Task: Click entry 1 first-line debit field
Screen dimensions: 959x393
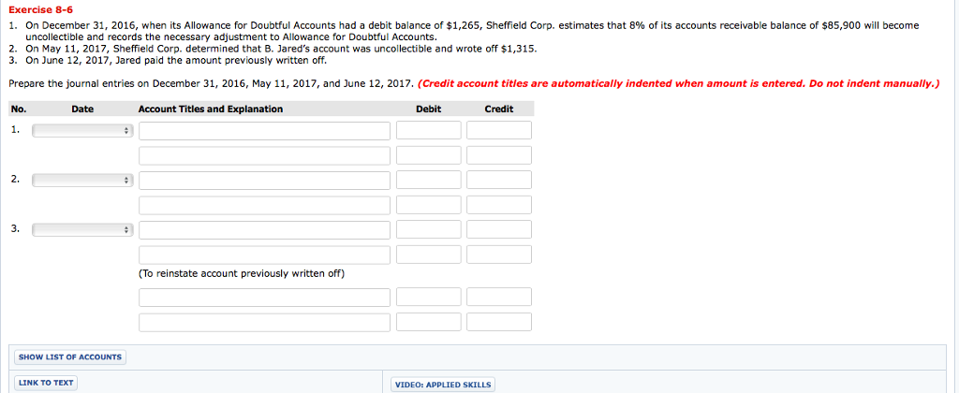Action: pyautogui.click(x=429, y=131)
